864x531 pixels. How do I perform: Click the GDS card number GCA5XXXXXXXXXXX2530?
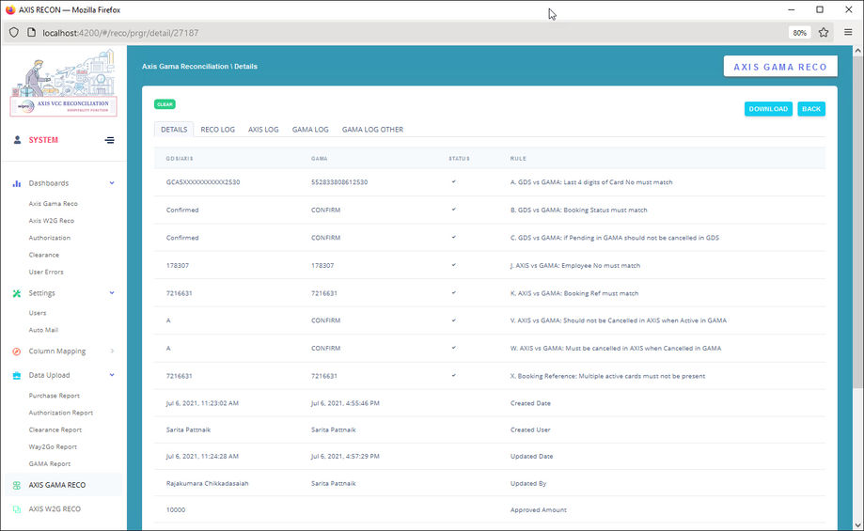[203, 181]
